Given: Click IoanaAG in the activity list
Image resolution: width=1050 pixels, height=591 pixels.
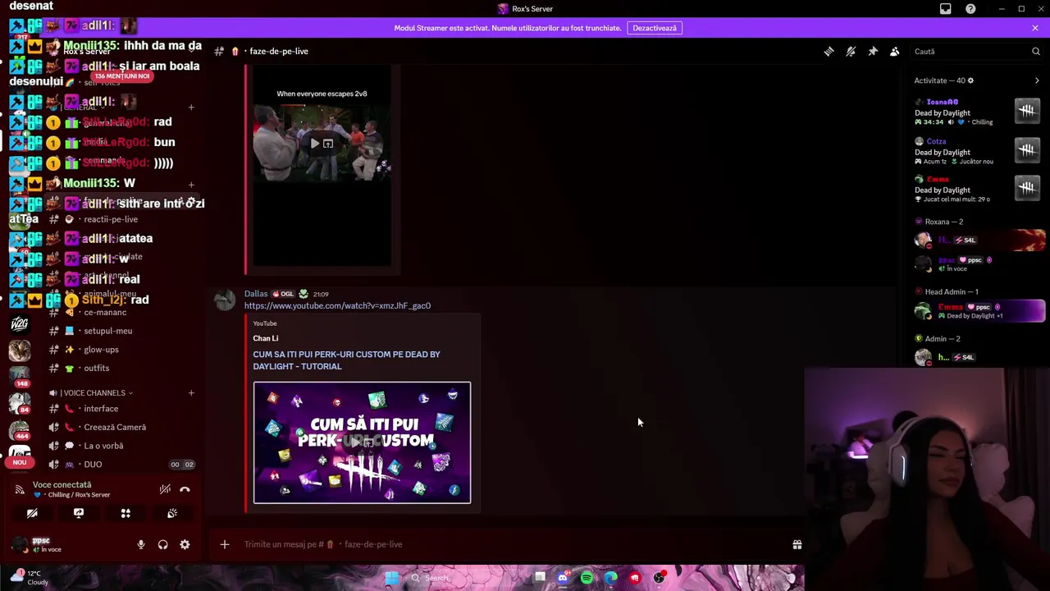Looking at the screenshot, I should [942, 102].
